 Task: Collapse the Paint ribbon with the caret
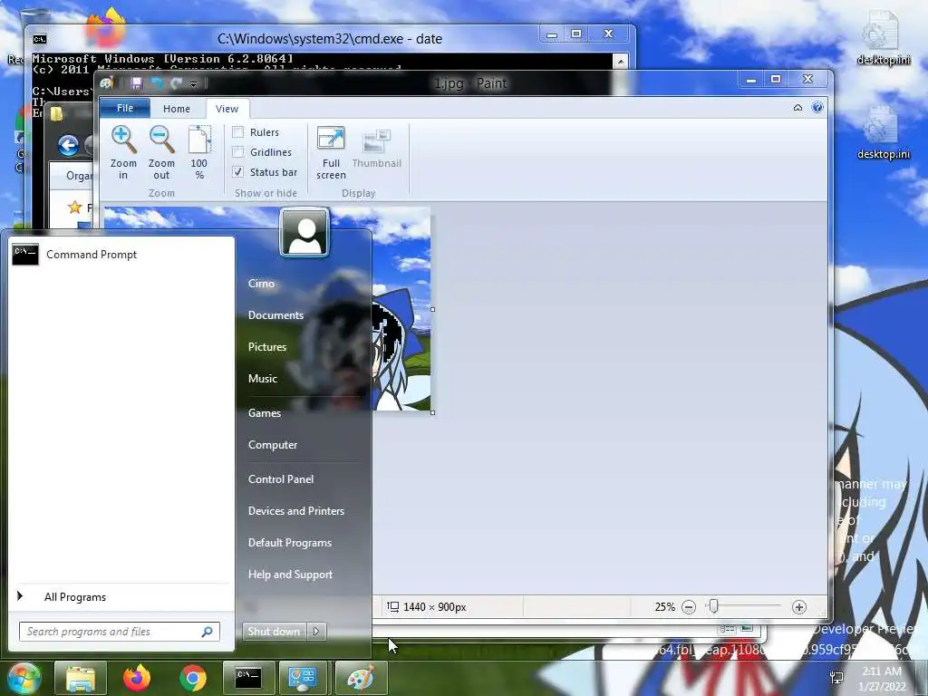coord(797,107)
